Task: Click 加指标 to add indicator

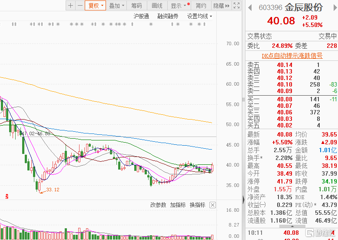Action: (178, 205)
